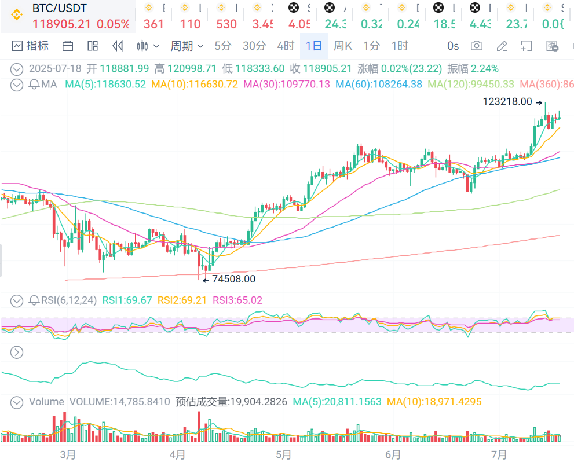This screenshot has width=574, height=466.
Task: Click the volume MA(5):20,811.1563 legend
Action: 337,402
